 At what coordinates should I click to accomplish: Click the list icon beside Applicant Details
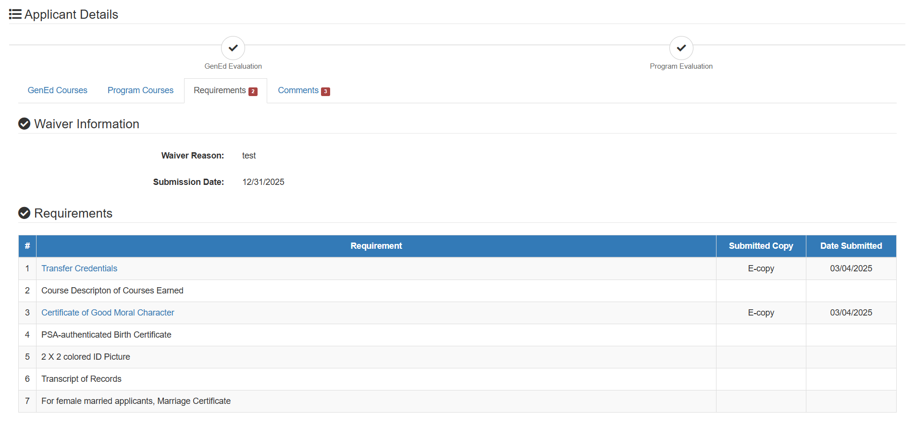(x=15, y=14)
